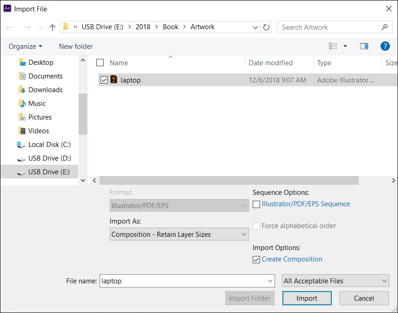Click the Downloads icon in sidebar
The height and width of the screenshot is (313, 398).
22,90
